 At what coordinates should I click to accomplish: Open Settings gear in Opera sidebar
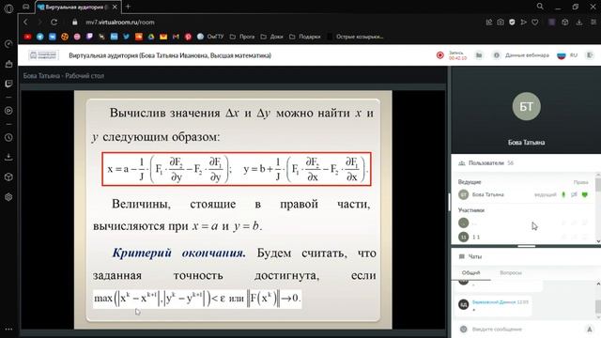point(8,197)
